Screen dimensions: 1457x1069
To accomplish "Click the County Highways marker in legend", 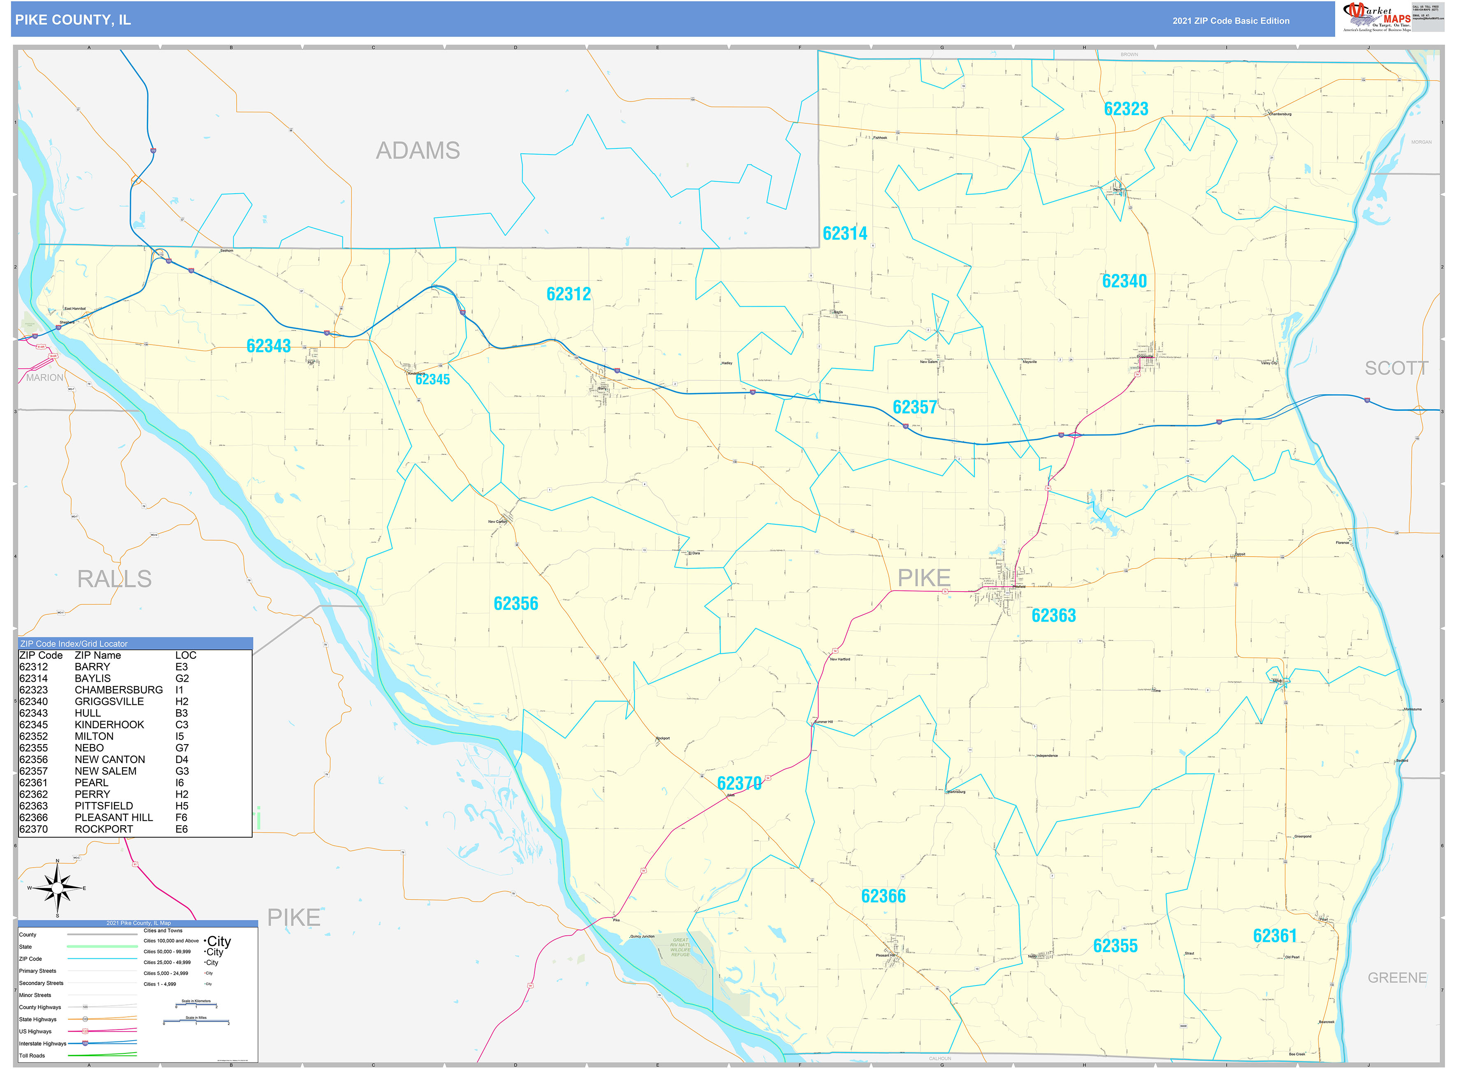I will click(x=85, y=1007).
